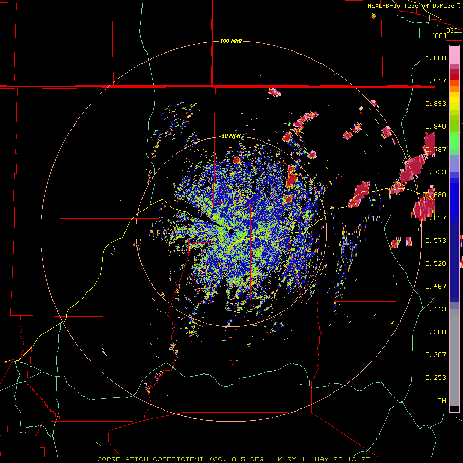Screen dimensions: 463x463
Task: Click the 0.840 legend value
Action: coord(436,127)
